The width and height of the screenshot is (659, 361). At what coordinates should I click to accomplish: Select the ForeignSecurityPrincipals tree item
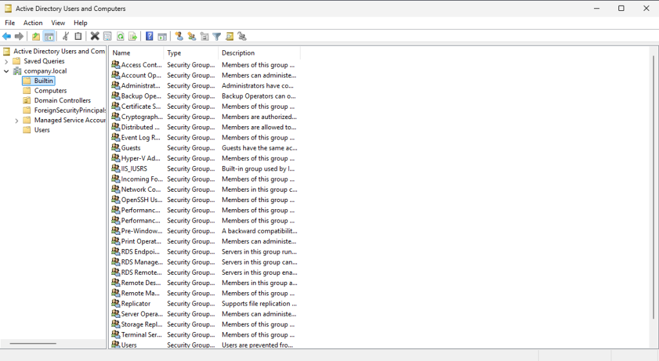point(70,110)
